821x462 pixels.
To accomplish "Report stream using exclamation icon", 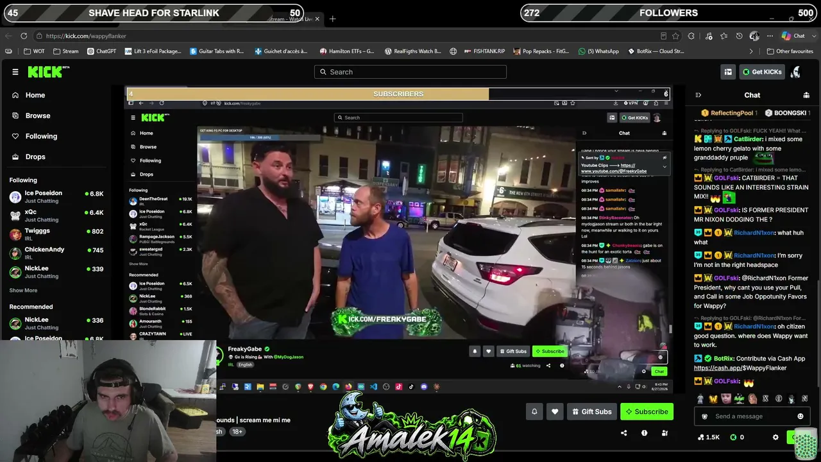I will [644, 433].
